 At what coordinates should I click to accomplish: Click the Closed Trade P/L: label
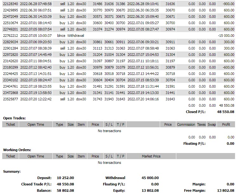[36, 184]
